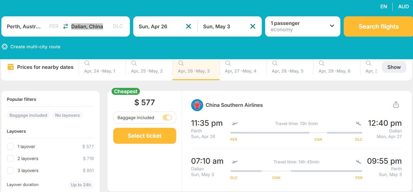
Task: Open the EN language selector
Action: pyautogui.click(x=384, y=7)
